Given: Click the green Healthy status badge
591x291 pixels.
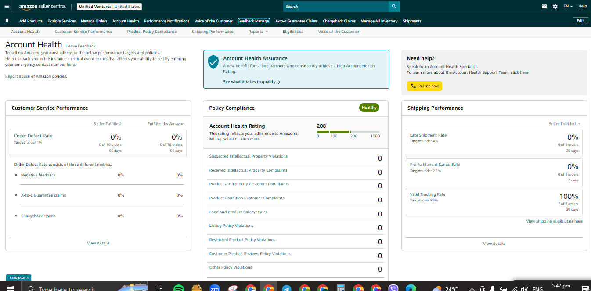Looking at the screenshot, I should [x=369, y=108].
